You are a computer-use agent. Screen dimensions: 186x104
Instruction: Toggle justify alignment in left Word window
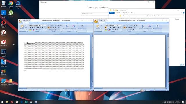(x=56, y=27)
